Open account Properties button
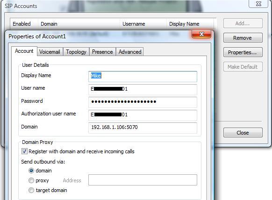This screenshot has width=272, height=200. 243,52
